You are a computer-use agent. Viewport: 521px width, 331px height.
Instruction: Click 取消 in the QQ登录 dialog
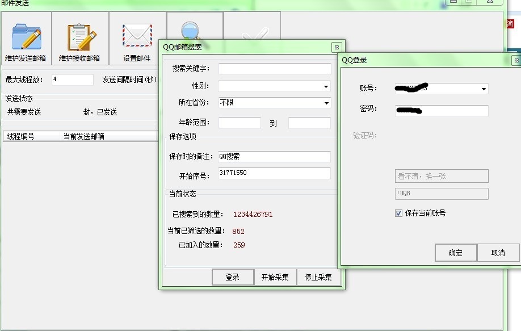(498, 253)
